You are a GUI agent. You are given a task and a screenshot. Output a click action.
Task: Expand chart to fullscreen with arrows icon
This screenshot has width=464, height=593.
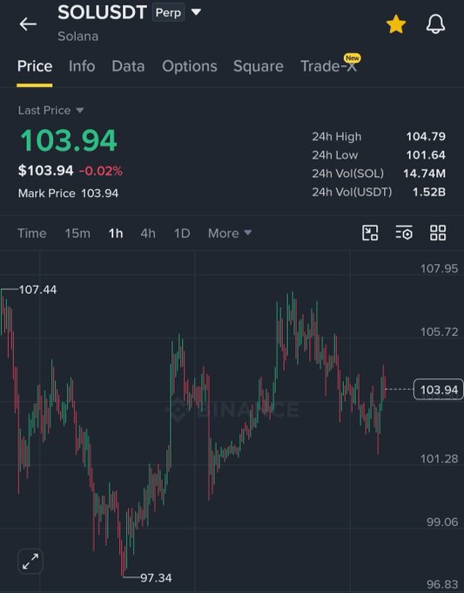point(30,562)
